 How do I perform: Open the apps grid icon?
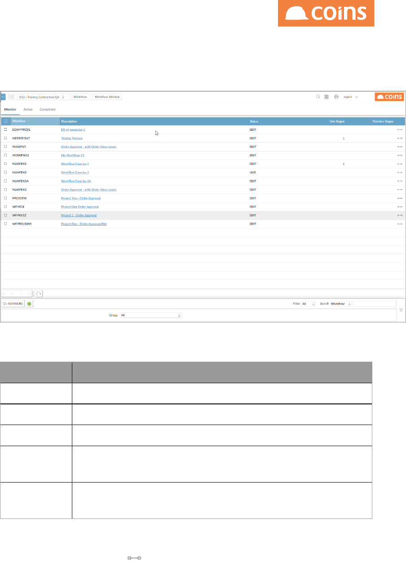(x=327, y=97)
